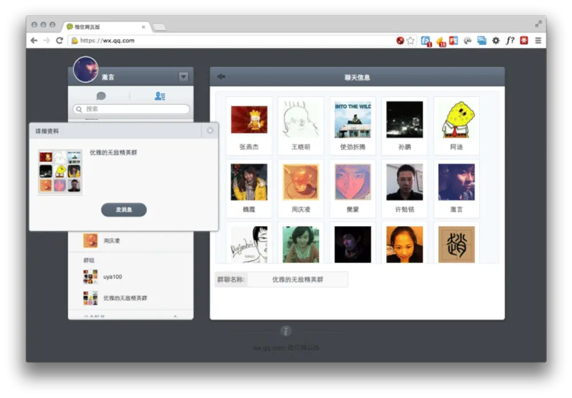
Task: Open a new browser tab
Action: 160,27
